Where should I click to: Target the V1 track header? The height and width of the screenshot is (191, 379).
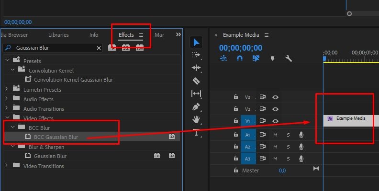click(248, 121)
